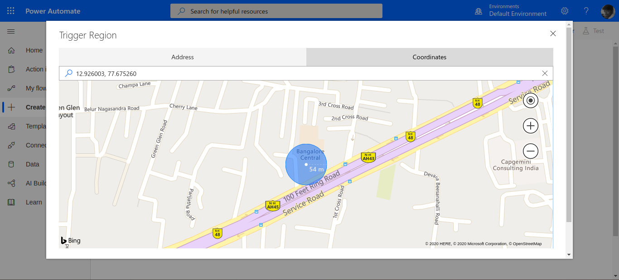Click the dialog scrollbar down arrow
Viewport: 619px width, 280px height.
click(569, 255)
